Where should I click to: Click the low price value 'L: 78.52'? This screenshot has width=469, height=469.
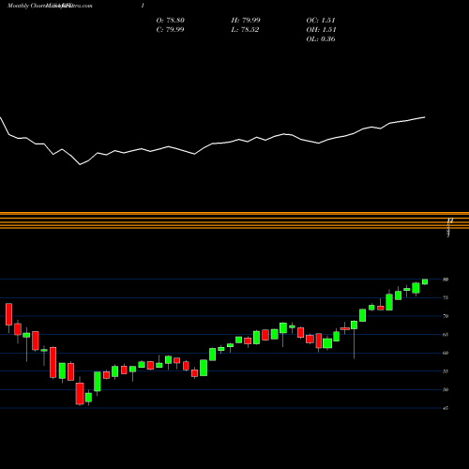point(245,30)
